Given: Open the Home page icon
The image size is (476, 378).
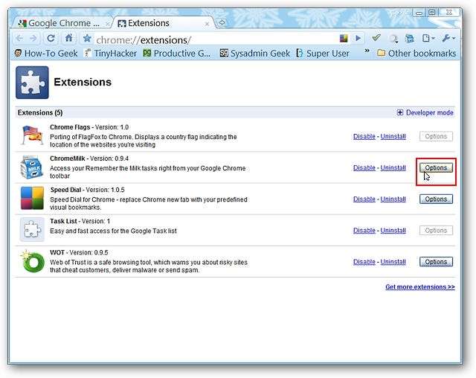Looking at the screenshot, I should [68, 38].
